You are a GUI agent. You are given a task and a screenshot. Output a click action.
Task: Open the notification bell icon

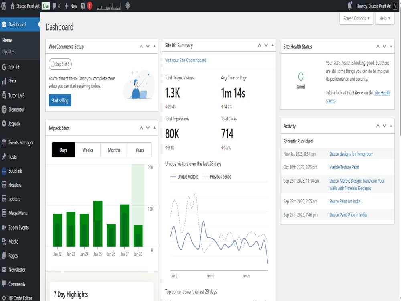[x=350, y=6]
